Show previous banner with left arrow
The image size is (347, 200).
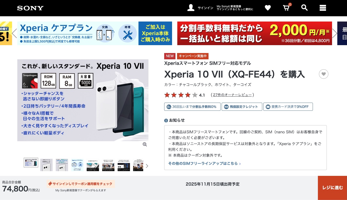coord(14,33)
